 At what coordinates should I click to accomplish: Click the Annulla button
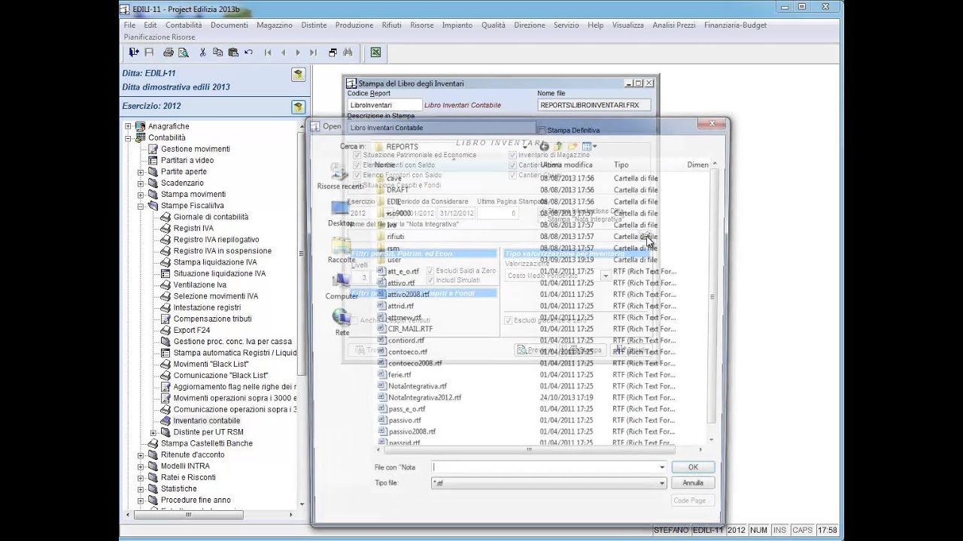693,483
